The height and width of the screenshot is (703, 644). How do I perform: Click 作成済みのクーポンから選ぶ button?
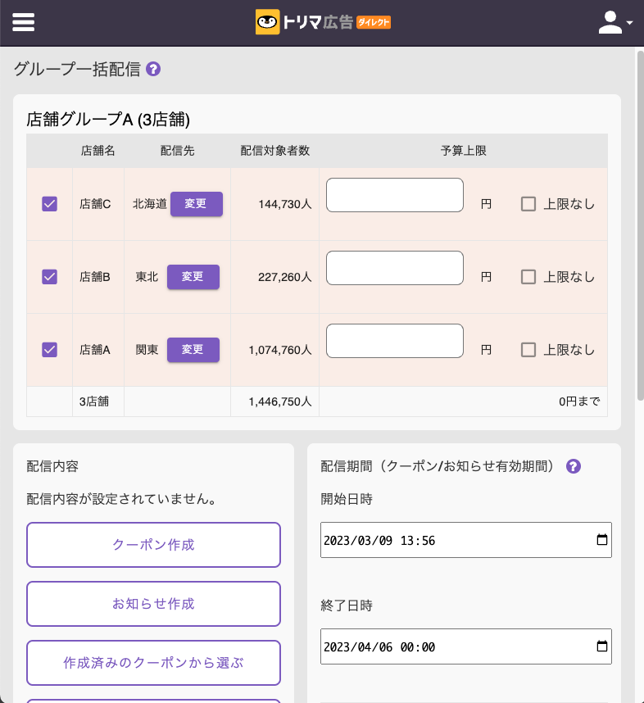click(x=153, y=663)
